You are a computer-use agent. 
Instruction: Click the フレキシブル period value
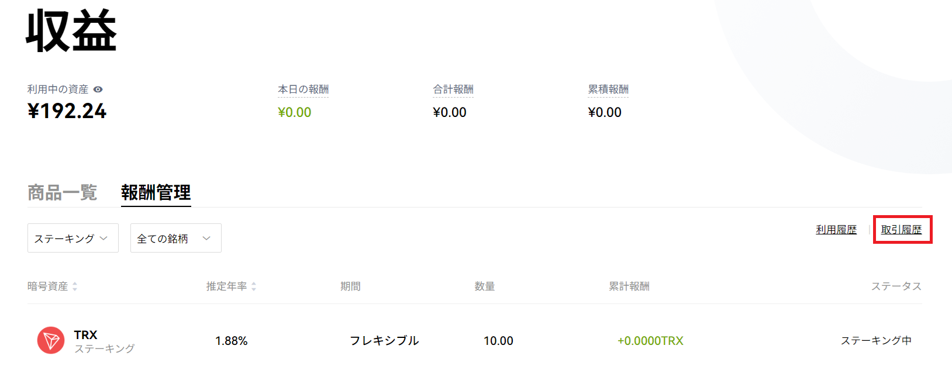[384, 340]
